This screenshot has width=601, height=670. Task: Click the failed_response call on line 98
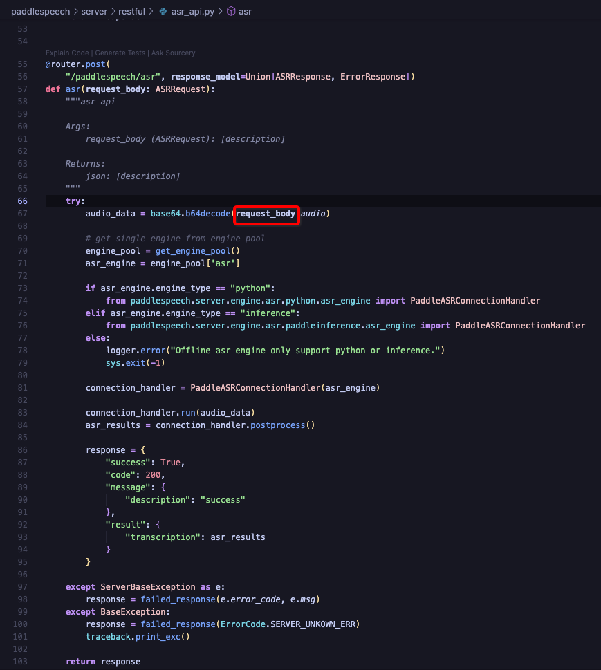[x=177, y=599]
